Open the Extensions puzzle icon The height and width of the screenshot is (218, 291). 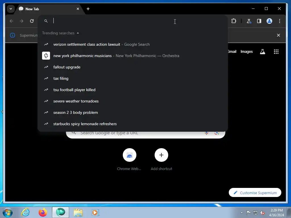click(234, 21)
